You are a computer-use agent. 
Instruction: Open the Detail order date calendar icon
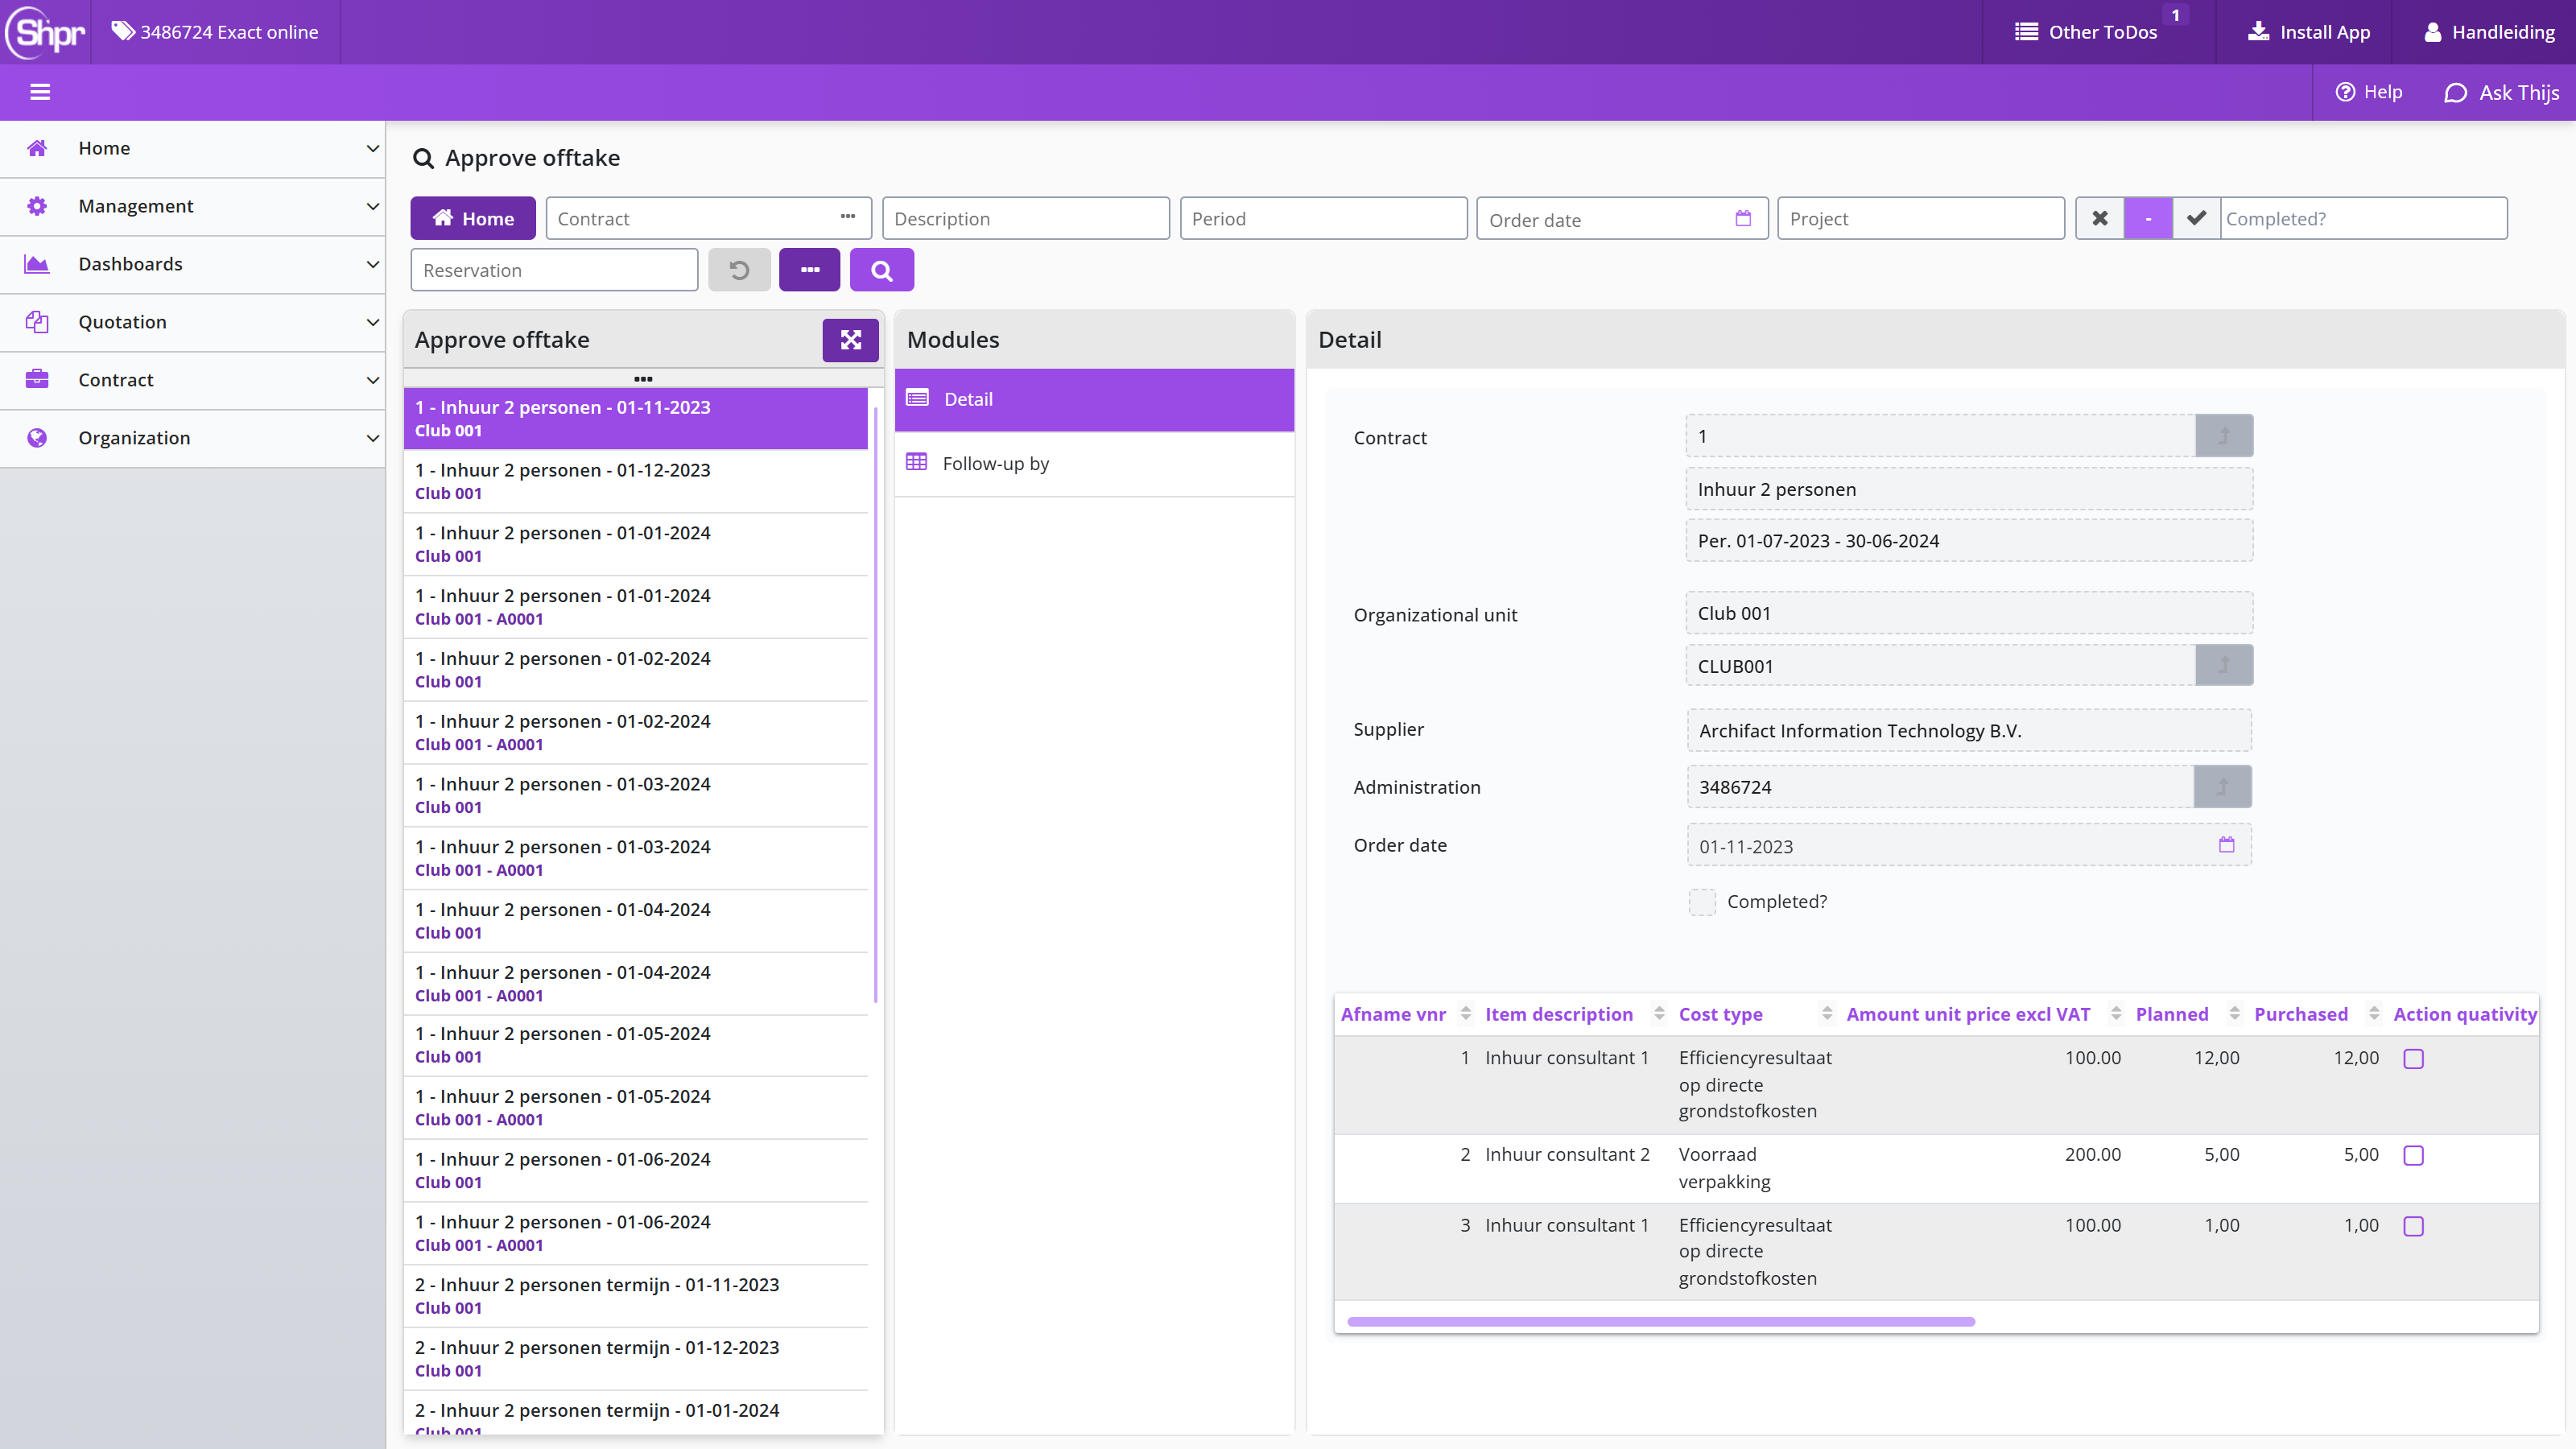point(2226,845)
